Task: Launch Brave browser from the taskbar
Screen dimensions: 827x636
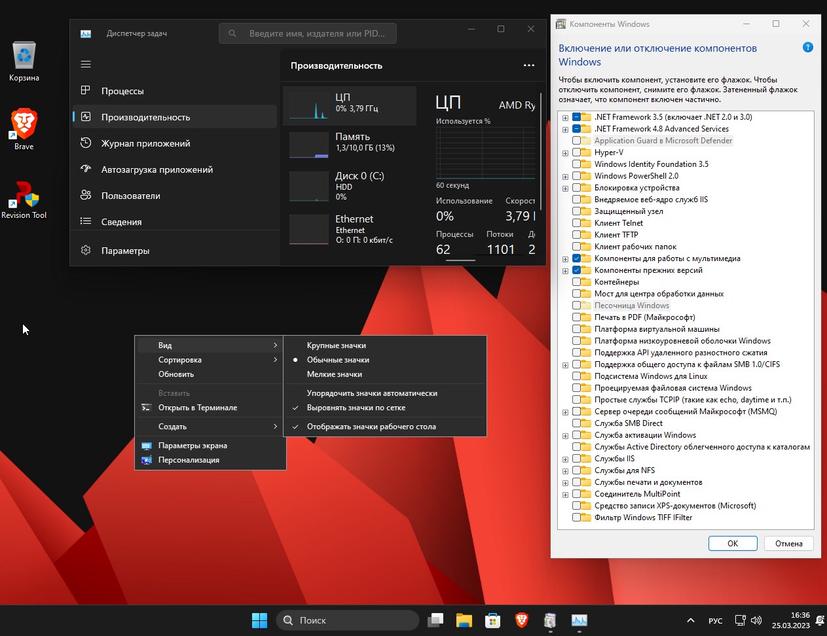Action: [521, 620]
